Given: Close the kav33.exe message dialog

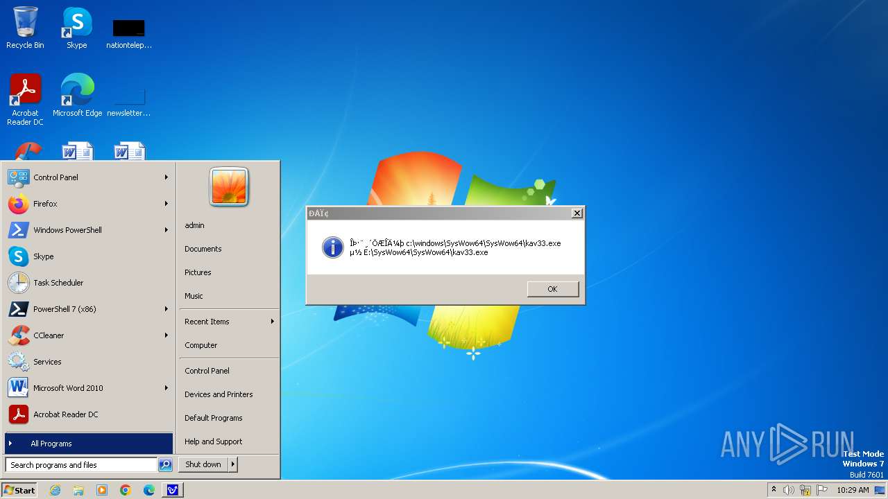Looking at the screenshot, I should point(577,213).
